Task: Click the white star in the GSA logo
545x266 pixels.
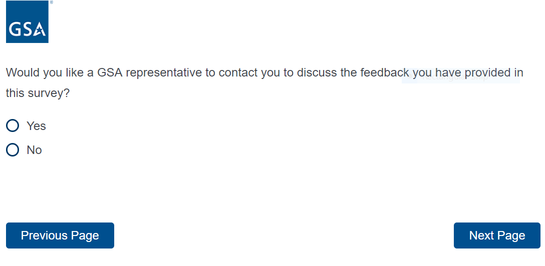Action: point(40,31)
